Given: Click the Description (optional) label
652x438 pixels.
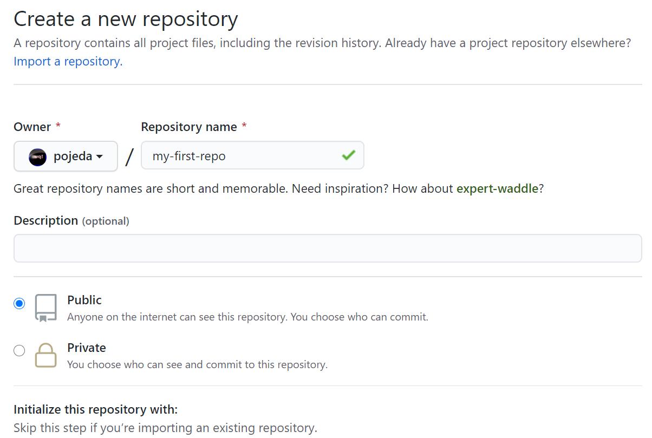Looking at the screenshot, I should 71,221.
